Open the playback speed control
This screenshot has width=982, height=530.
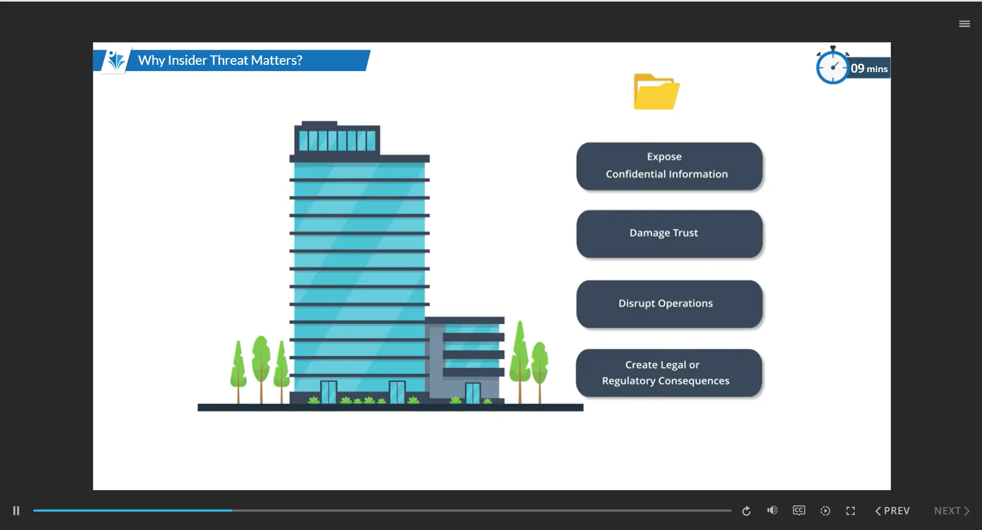click(825, 511)
